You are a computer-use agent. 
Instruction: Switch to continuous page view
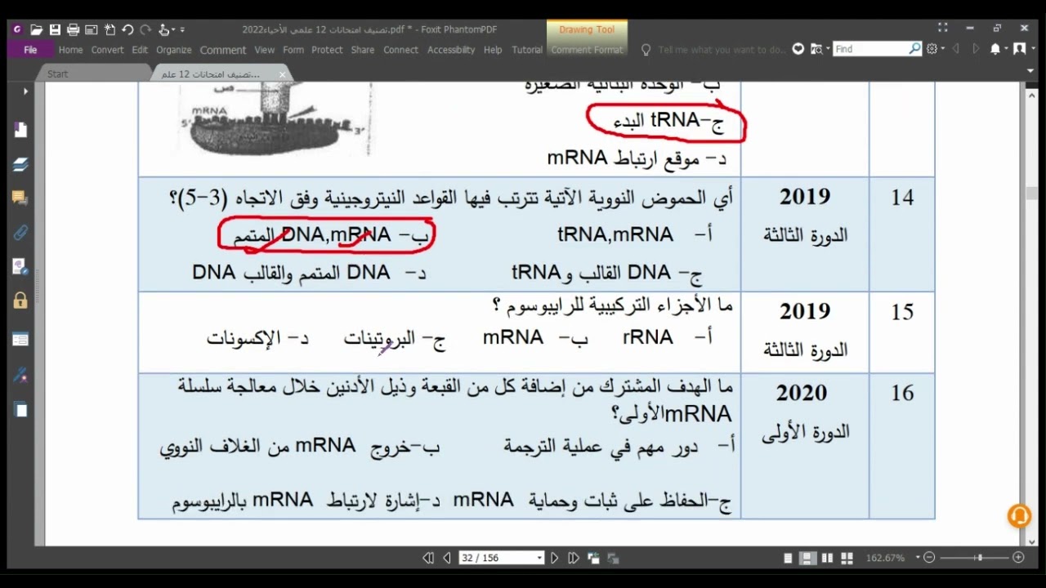[x=807, y=558]
